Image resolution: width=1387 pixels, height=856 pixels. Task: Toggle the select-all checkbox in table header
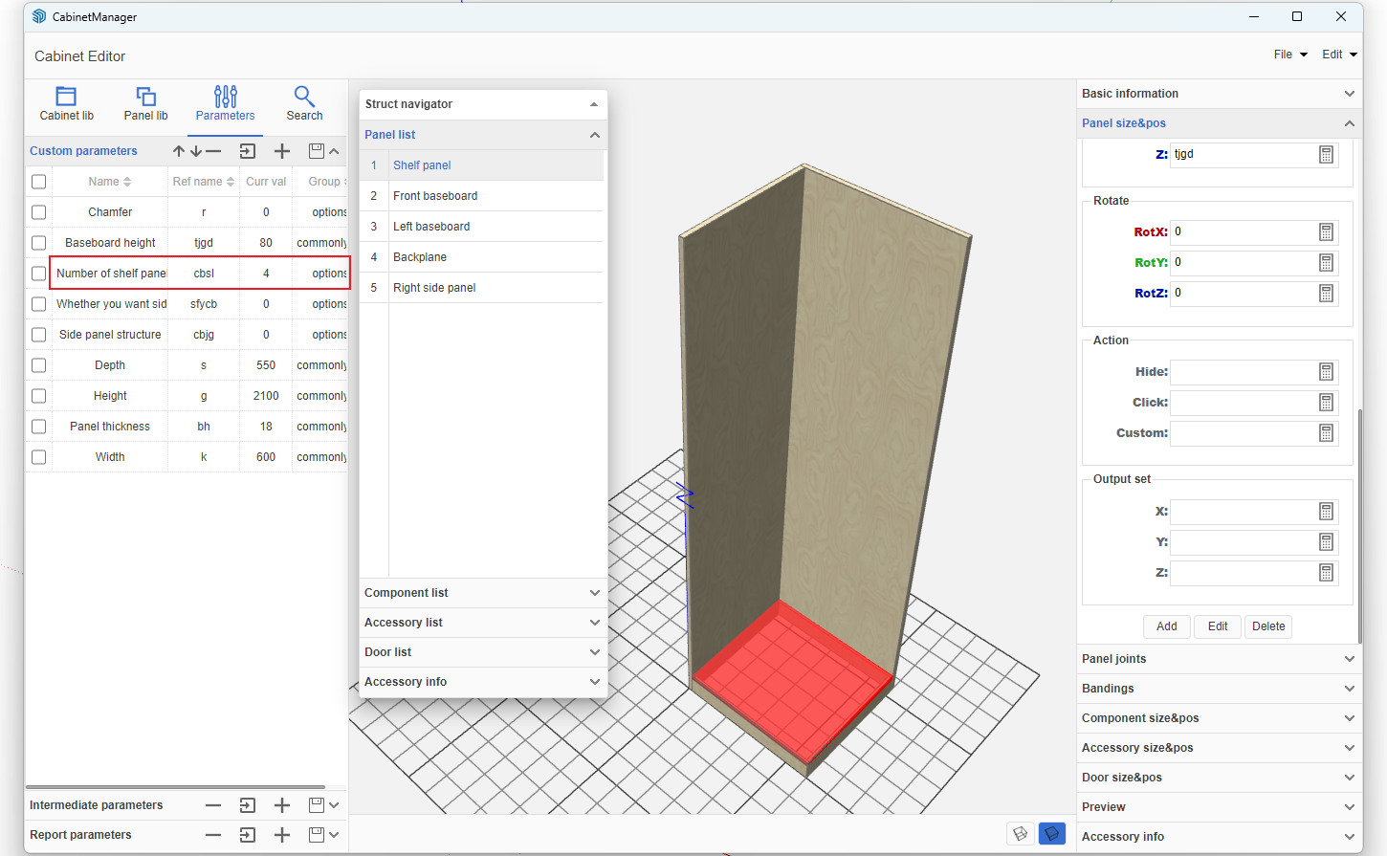[39, 182]
